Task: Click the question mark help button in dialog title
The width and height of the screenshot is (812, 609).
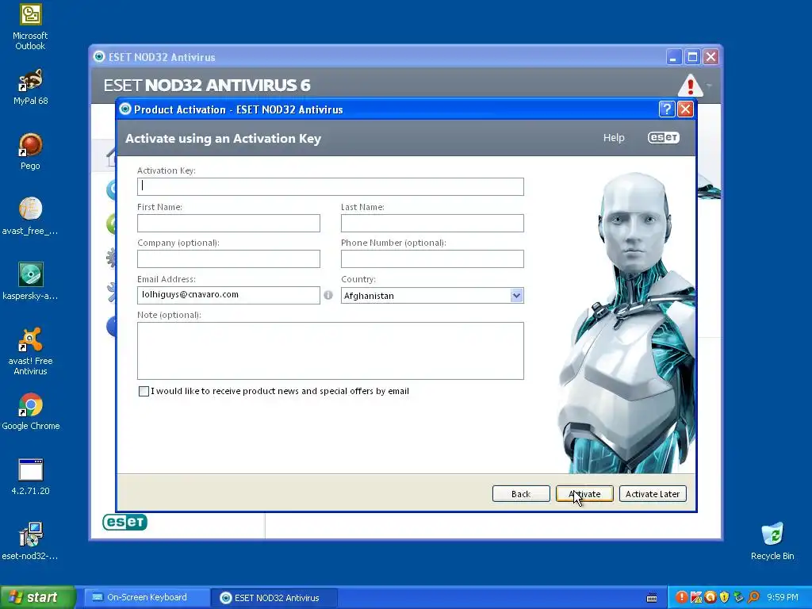Action: pos(666,109)
